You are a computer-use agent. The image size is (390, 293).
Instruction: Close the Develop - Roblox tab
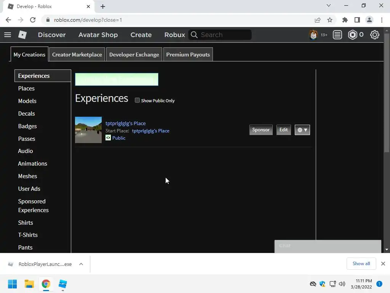[88, 6]
